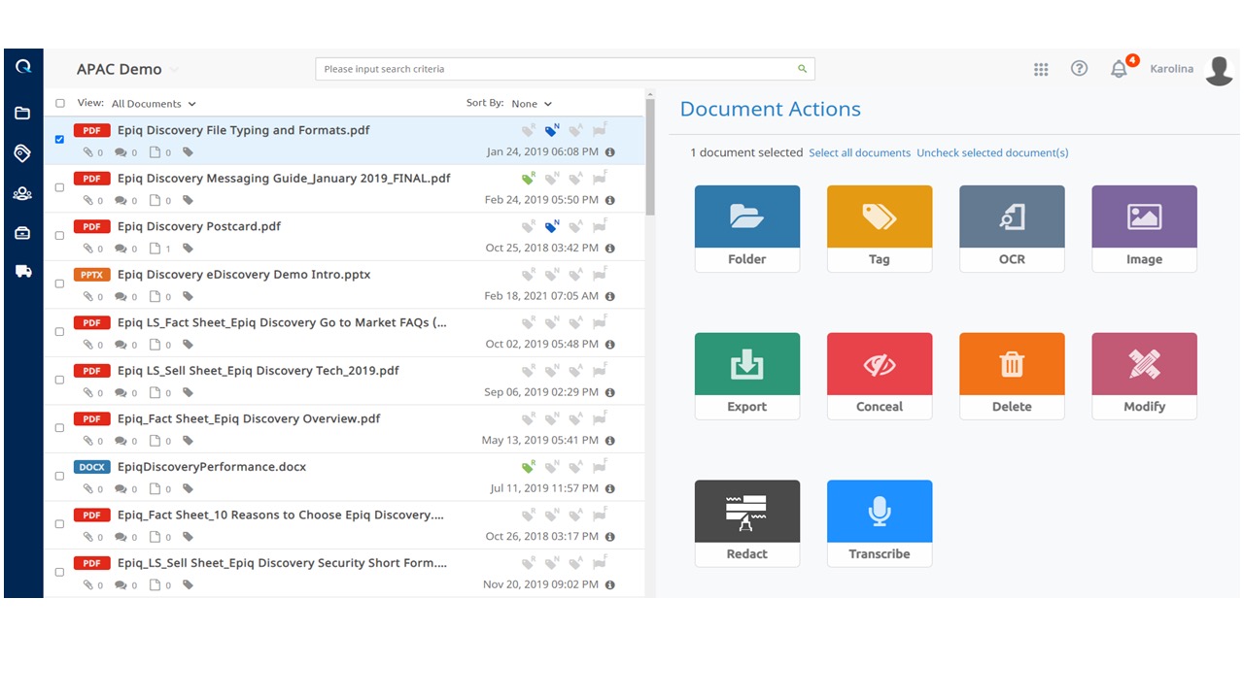This screenshot has height=699, width=1244.
Task: Check the Go to Market FAQs document box
Action: [x=59, y=332]
